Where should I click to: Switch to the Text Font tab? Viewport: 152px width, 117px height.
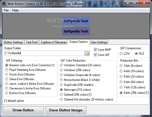[x=32, y=42]
